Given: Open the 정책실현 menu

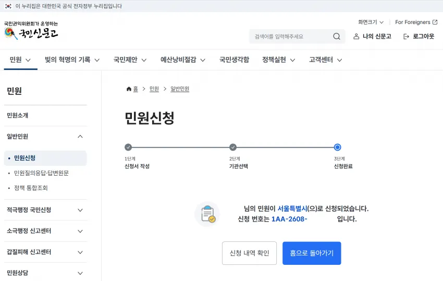Looking at the screenshot, I should tap(279, 59).
